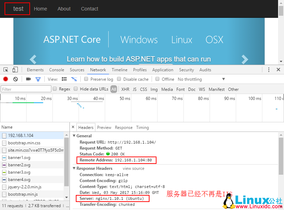
Task: Collapse the General section in Headers
Action: (74, 136)
